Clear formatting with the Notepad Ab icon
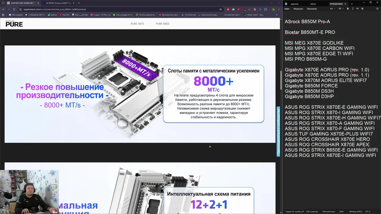This screenshot has height=214, width=381. (x=362, y=9)
